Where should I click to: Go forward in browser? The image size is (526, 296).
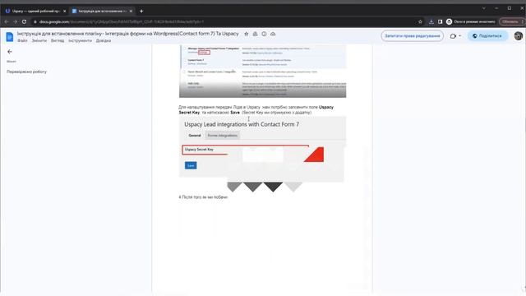[x=15, y=21]
